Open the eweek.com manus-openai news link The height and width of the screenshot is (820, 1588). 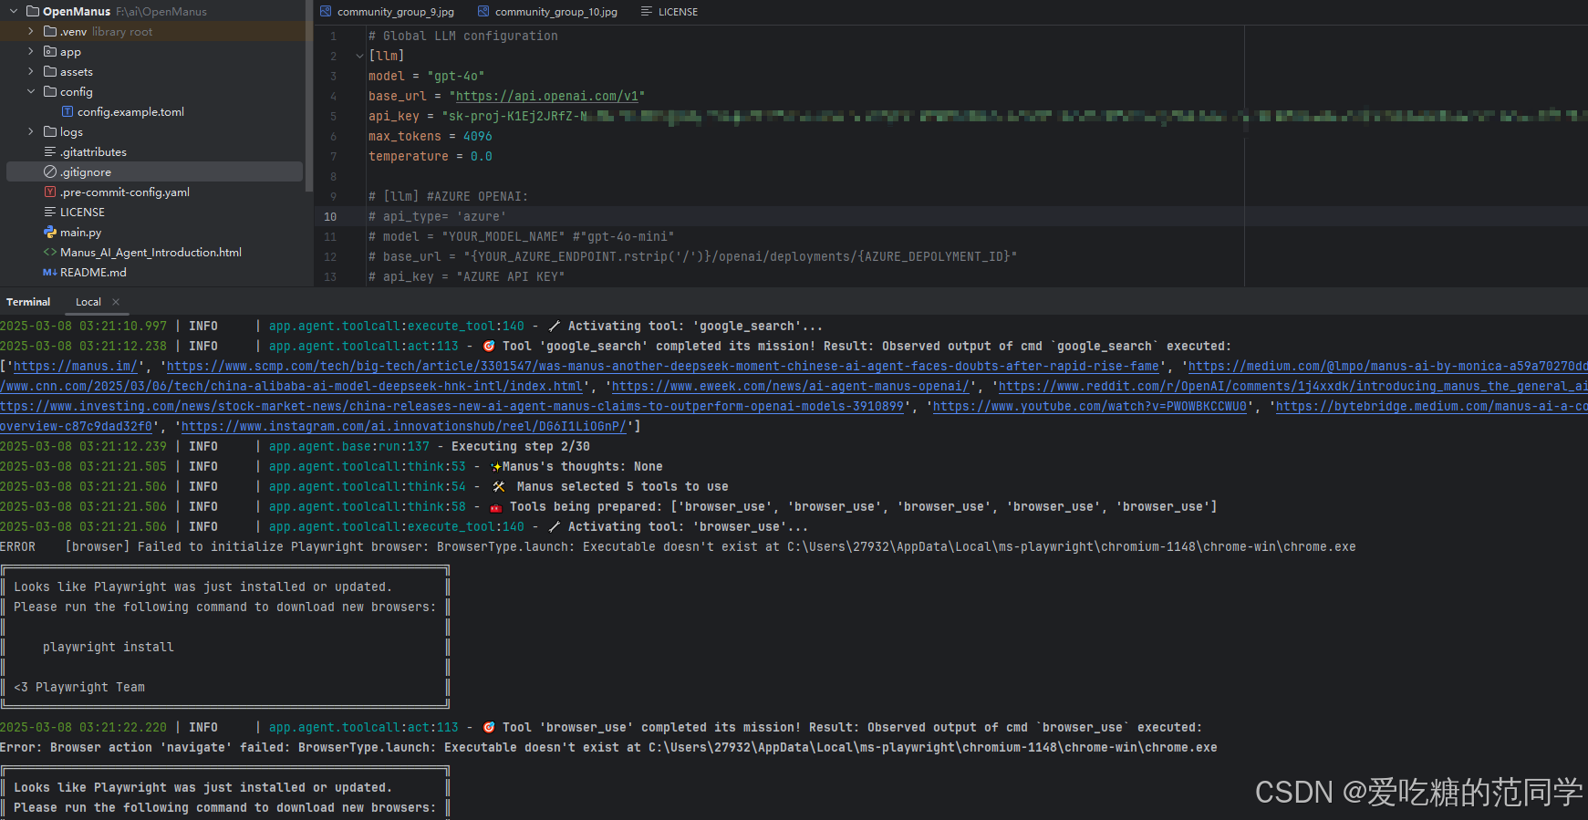(791, 387)
